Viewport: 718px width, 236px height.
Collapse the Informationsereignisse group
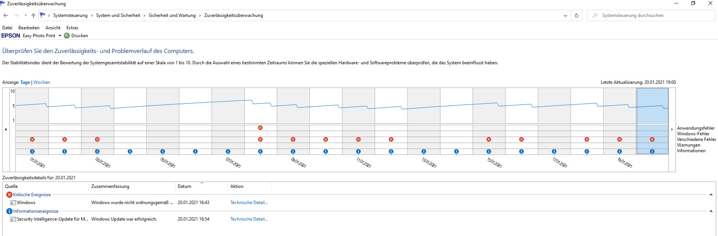pyautogui.click(x=711, y=211)
